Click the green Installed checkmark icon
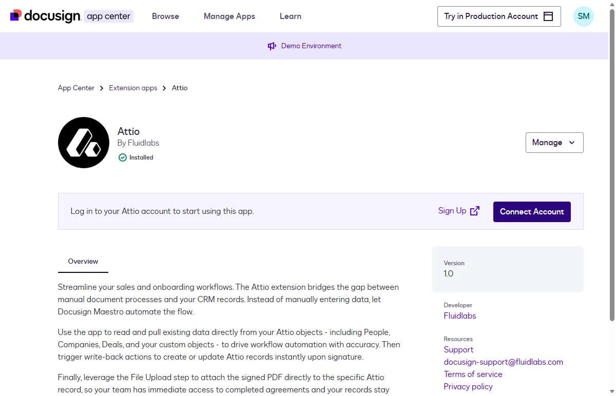Screen dimensions: 616x396 (x=122, y=157)
